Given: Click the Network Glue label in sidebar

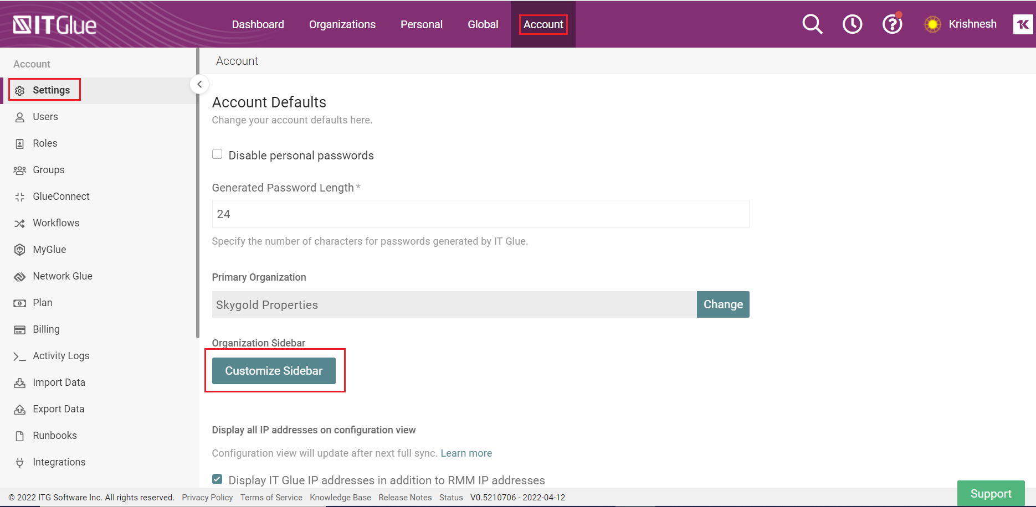Looking at the screenshot, I should 63,276.
